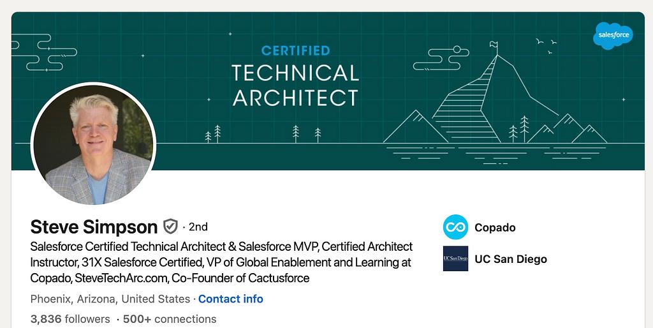Screen dimensions: 653x328
Task: Open the circular profile photo
Action: (93, 144)
